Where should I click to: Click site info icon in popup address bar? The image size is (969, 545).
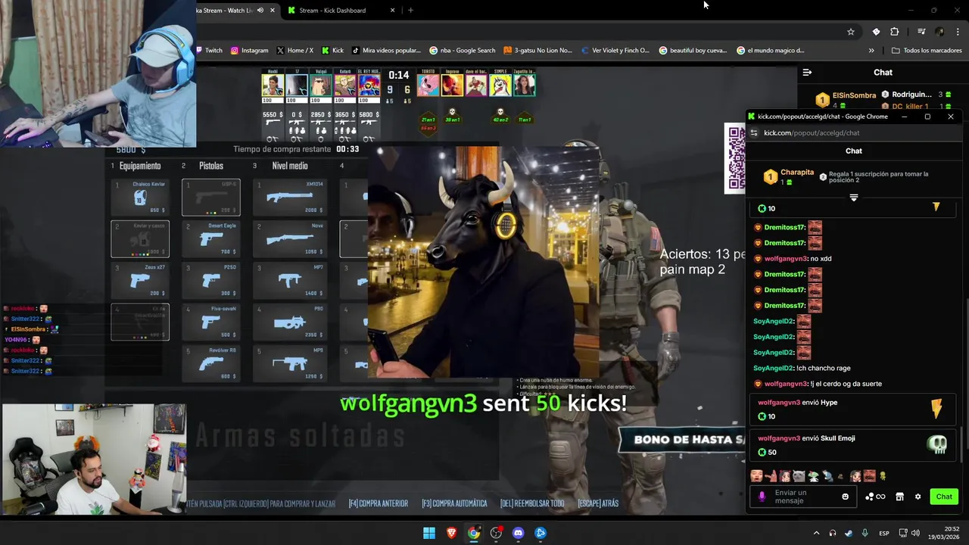point(754,133)
